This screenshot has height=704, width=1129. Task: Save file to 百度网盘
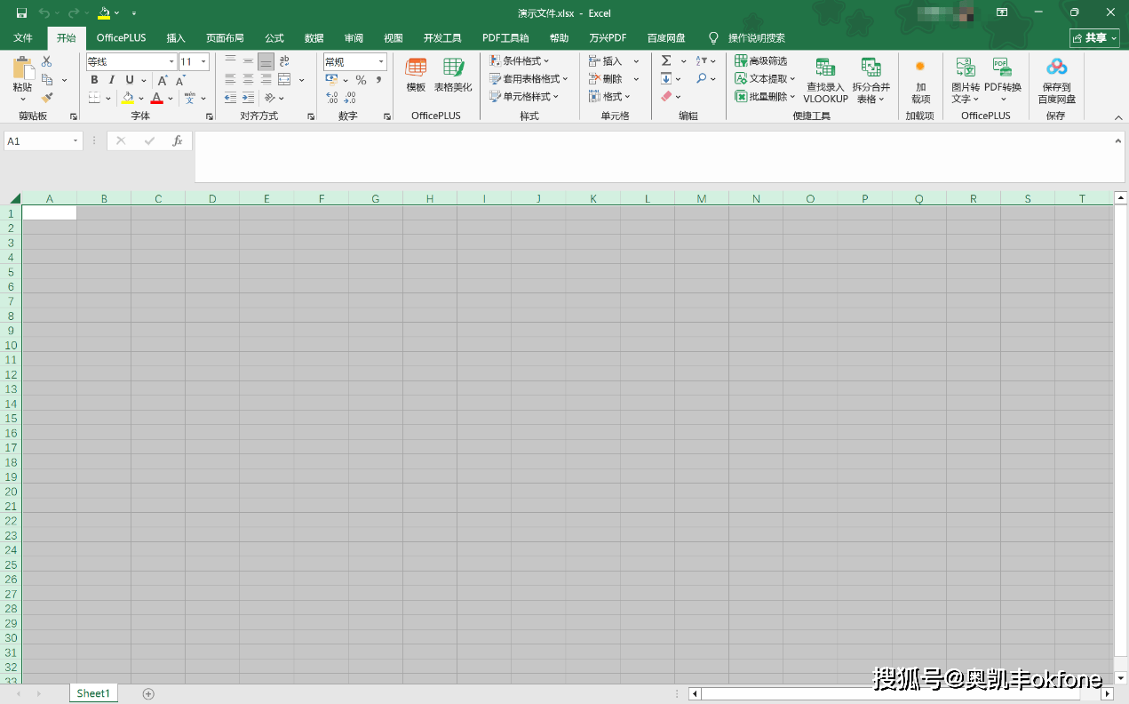1056,80
